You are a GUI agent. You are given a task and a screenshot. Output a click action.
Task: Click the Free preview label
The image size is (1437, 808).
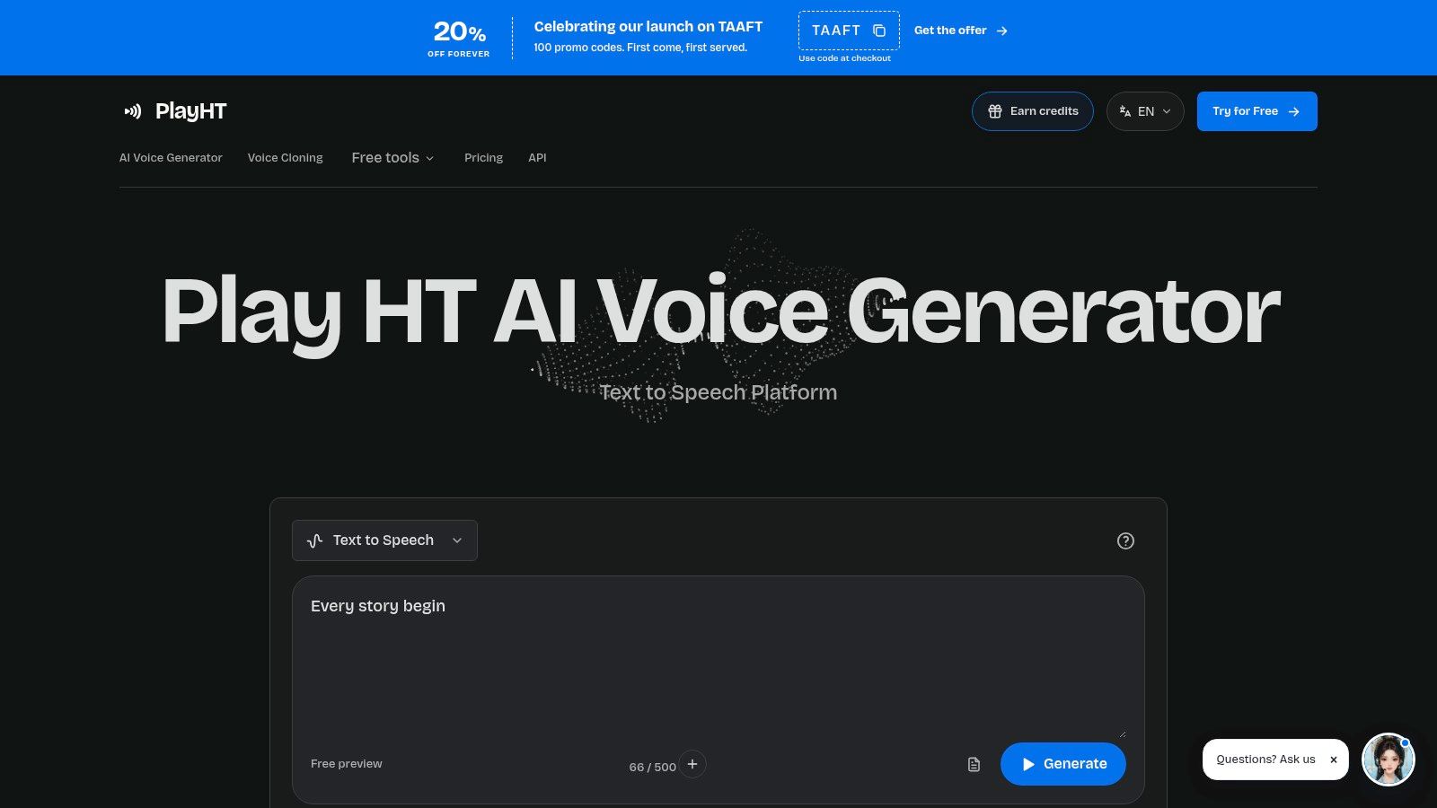(x=347, y=764)
